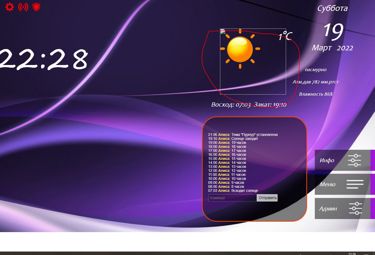Viewport: 375px width, 255px height.
Task: Open settings via the red gear icon
Action: [x=10, y=7]
